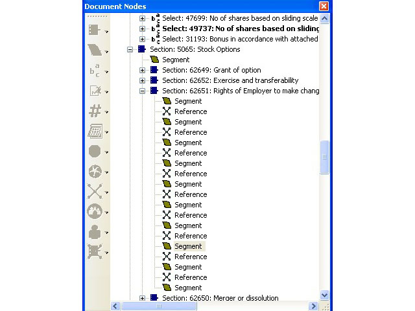Select 'Select: 47699: No of shares based on sliding scale'

(240, 18)
